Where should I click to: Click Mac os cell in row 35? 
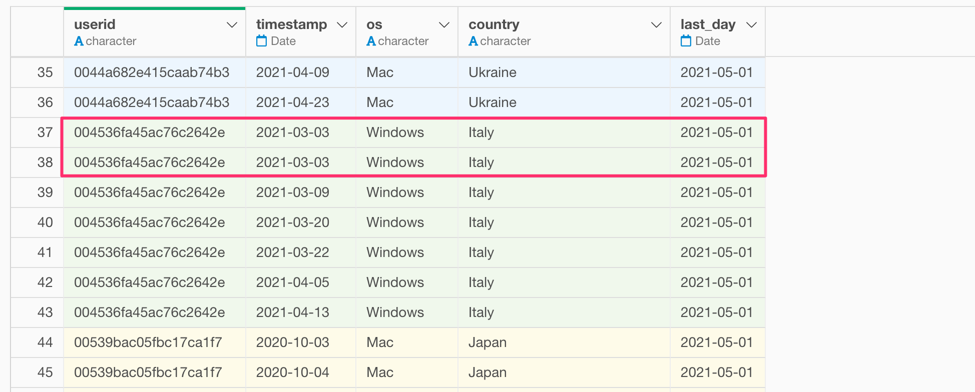tap(407, 72)
